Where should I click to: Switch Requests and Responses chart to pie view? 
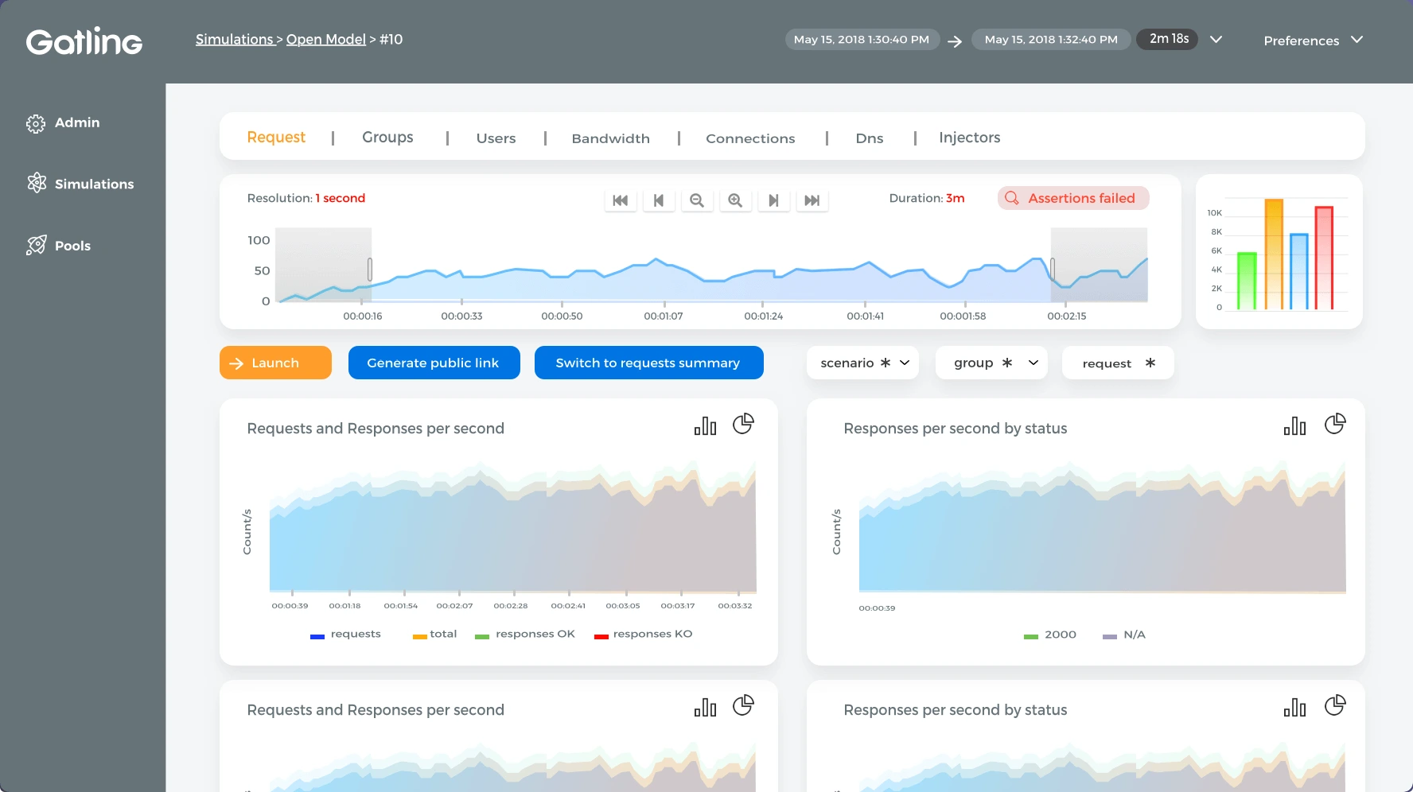(x=744, y=424)
